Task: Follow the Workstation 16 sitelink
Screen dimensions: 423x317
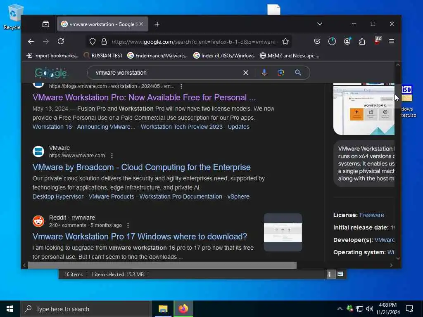Action: click(52, 127)
